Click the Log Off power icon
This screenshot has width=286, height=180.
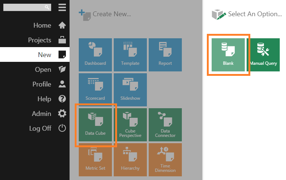[62, 128]
